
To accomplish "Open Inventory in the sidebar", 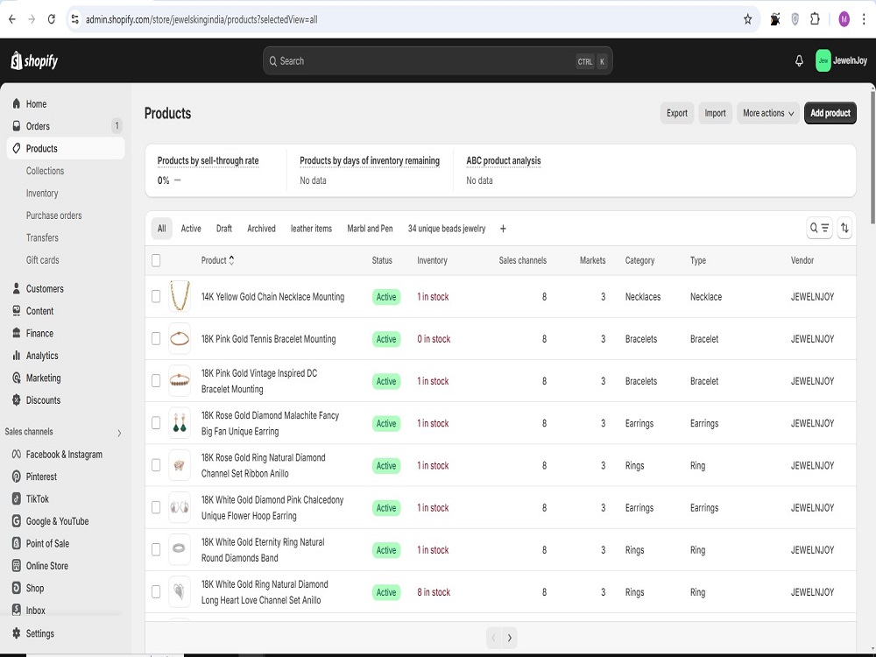I will pyautogui.click(x=42, y=194).
